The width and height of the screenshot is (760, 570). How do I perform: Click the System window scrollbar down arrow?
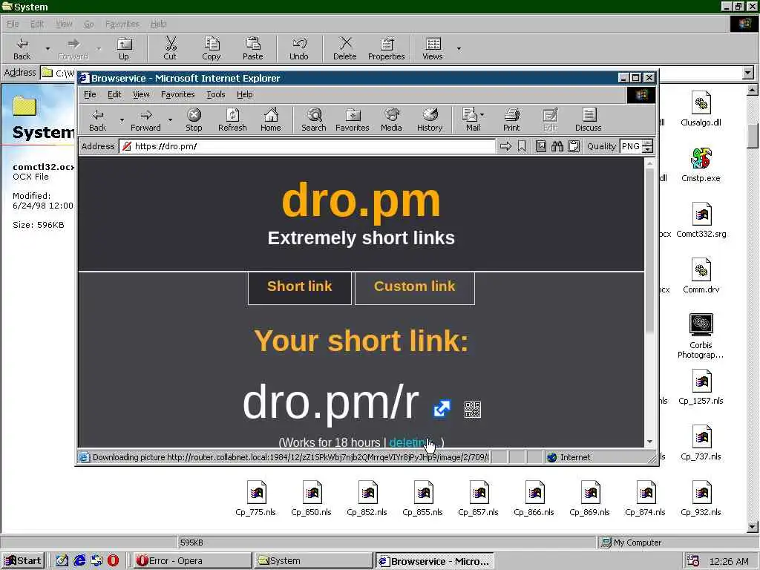click(x=753, y=527)
